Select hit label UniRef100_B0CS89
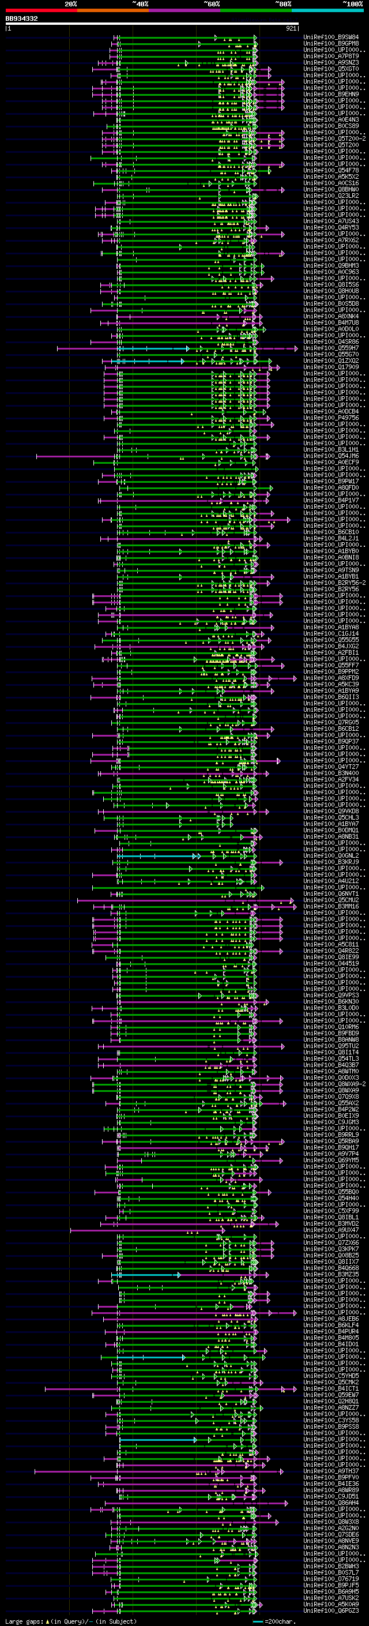Image resolution: width=369 pixels, height=1626 pixels. [x=331, y=126]
